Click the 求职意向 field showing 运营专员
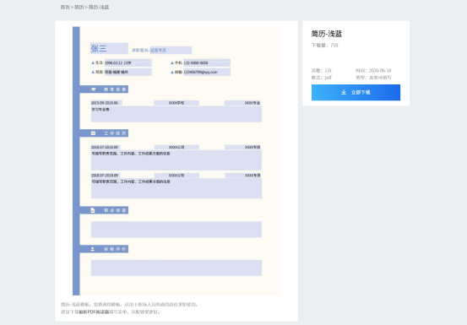 tap(171, 51)
